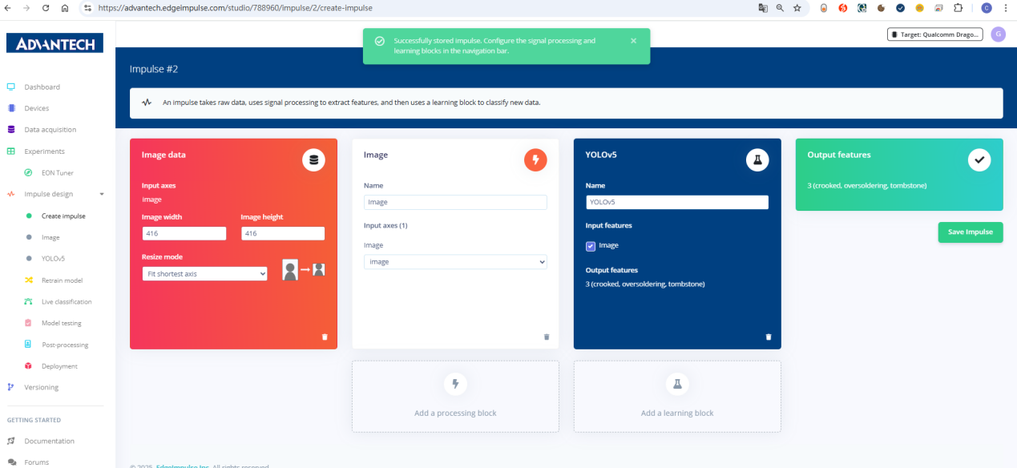Open Documentation link
Image resolution: width=1017 pixels, height=468 pixels.
49,441
